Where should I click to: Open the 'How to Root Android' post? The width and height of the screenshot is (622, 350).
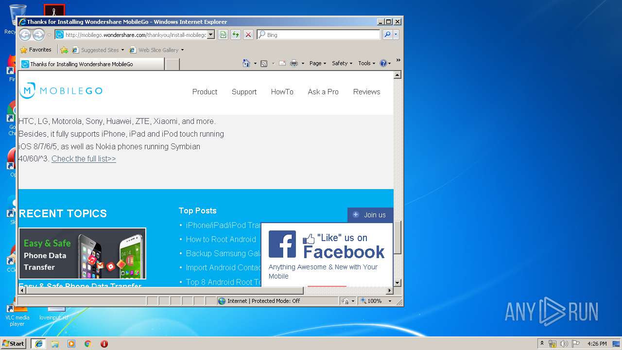pyautogui.click(x=221, y=239)
